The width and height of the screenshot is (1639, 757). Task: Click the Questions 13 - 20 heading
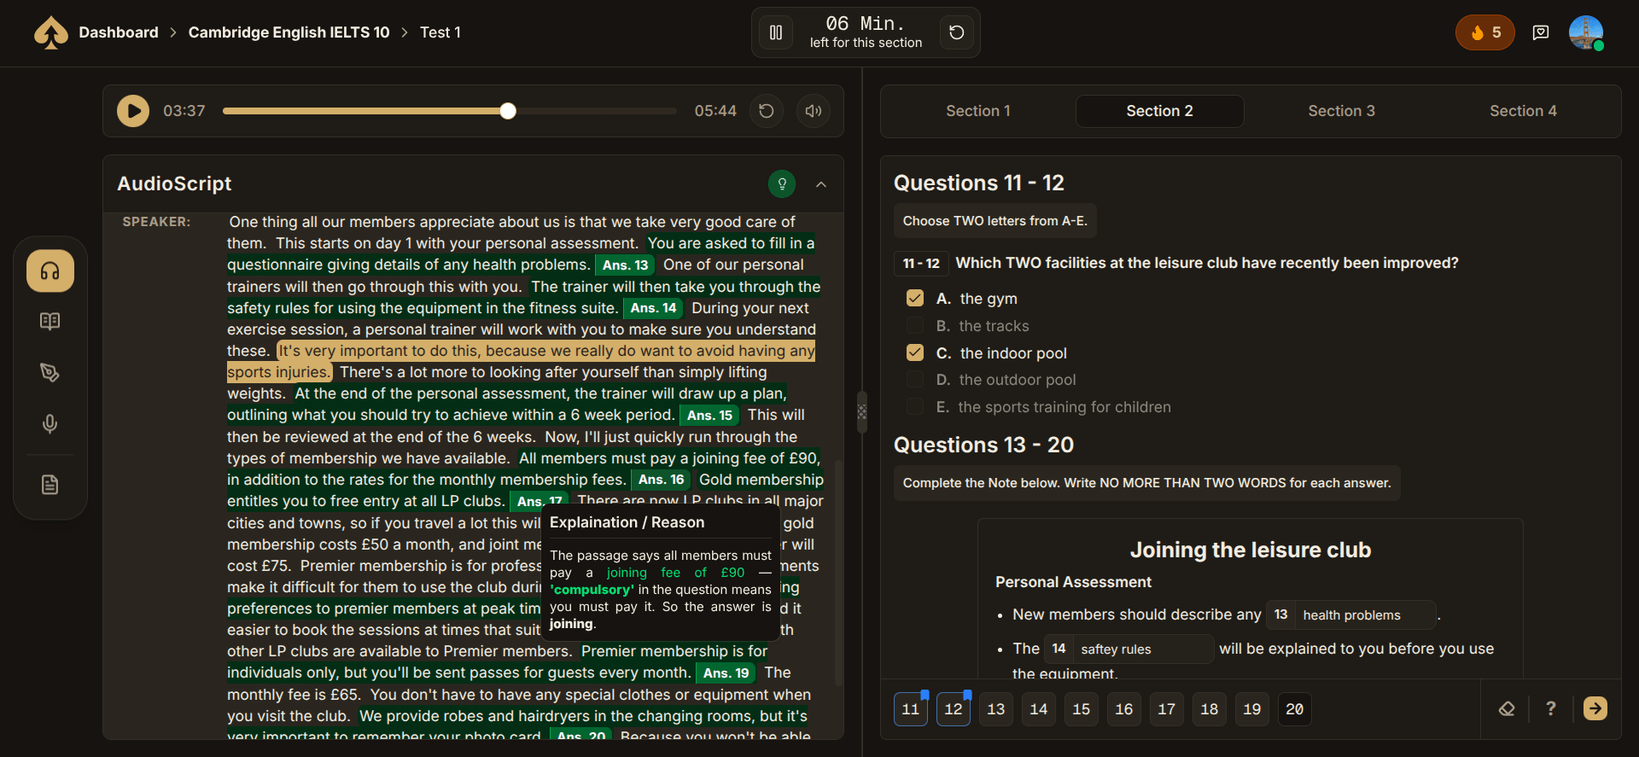[x=983, y=445]
